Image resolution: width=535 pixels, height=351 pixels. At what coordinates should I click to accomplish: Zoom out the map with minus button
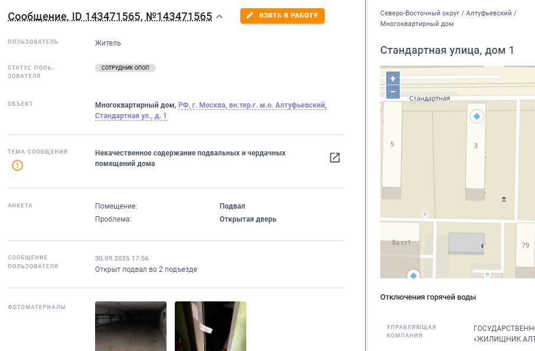point(393,92)
